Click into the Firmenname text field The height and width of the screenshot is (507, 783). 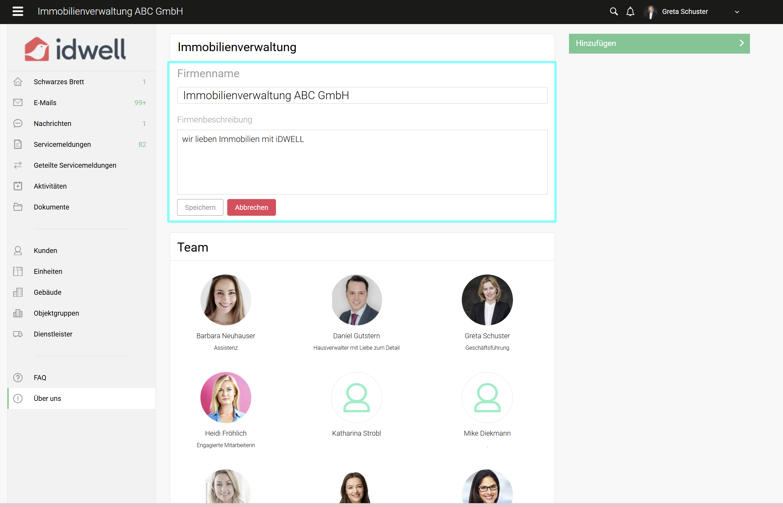(x=362, y=95)
